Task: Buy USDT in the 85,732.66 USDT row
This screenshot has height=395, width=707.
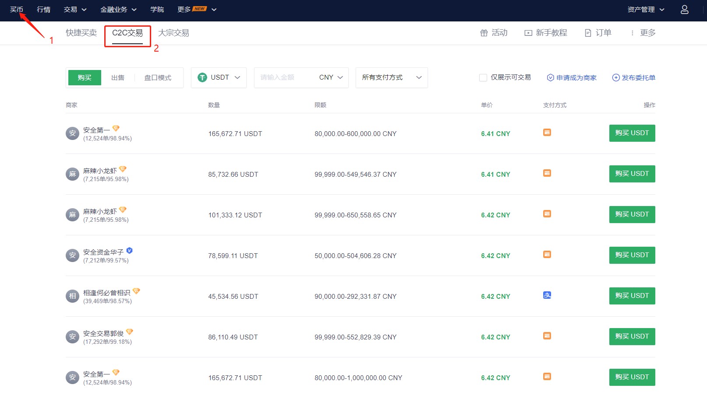Action: pyautogui.click(x=632, y=174)
